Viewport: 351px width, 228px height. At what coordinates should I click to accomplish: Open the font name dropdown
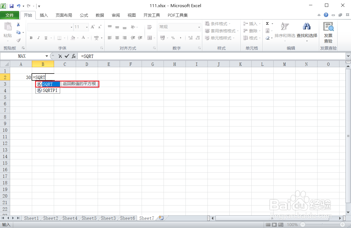pos(72,27)
